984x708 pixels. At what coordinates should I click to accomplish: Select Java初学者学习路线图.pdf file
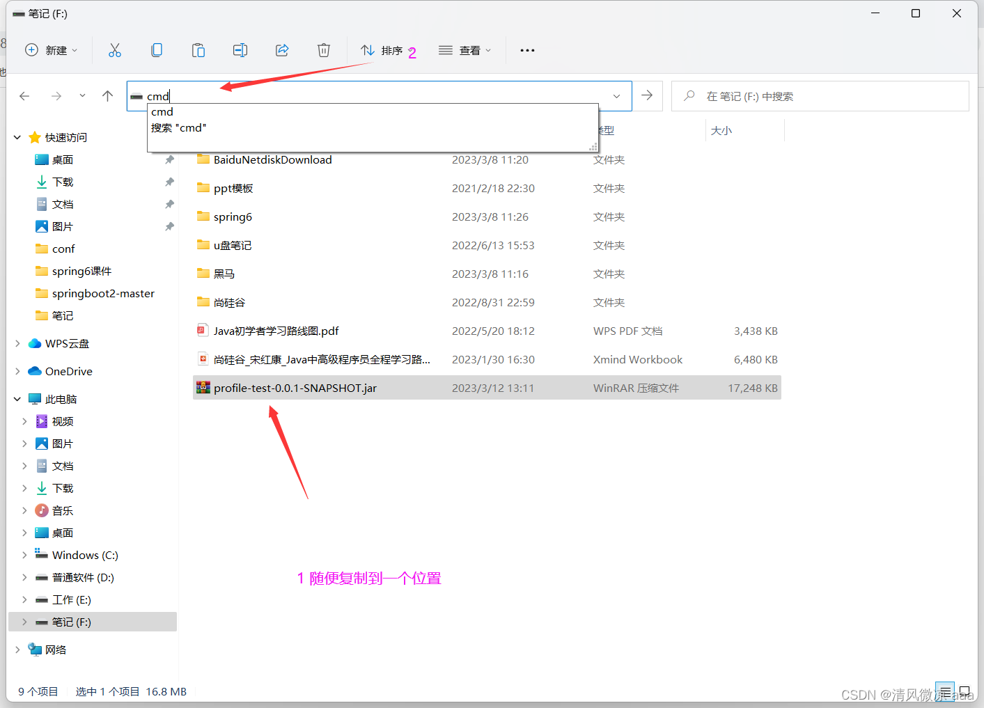[x=276, y=331]
